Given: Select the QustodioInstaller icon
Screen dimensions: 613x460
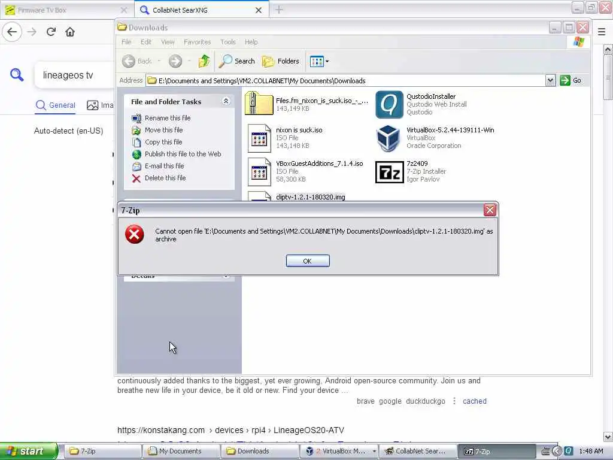Looking at the screenshot, I should (x=389, y=104).
